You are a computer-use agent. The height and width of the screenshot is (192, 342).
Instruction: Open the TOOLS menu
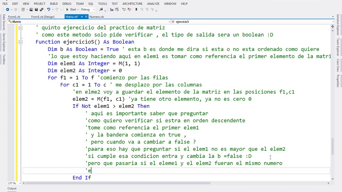(102, 4)
